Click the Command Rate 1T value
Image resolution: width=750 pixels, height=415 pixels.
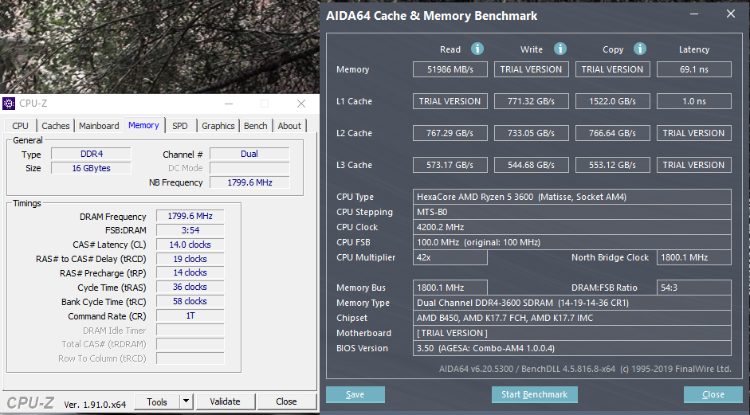[x=190, y=315]
